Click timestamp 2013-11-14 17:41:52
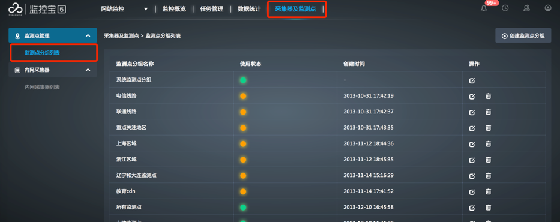 (x=368, y=191)
